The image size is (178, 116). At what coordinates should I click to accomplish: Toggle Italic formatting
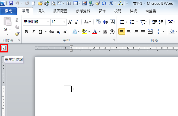point(33,32)
